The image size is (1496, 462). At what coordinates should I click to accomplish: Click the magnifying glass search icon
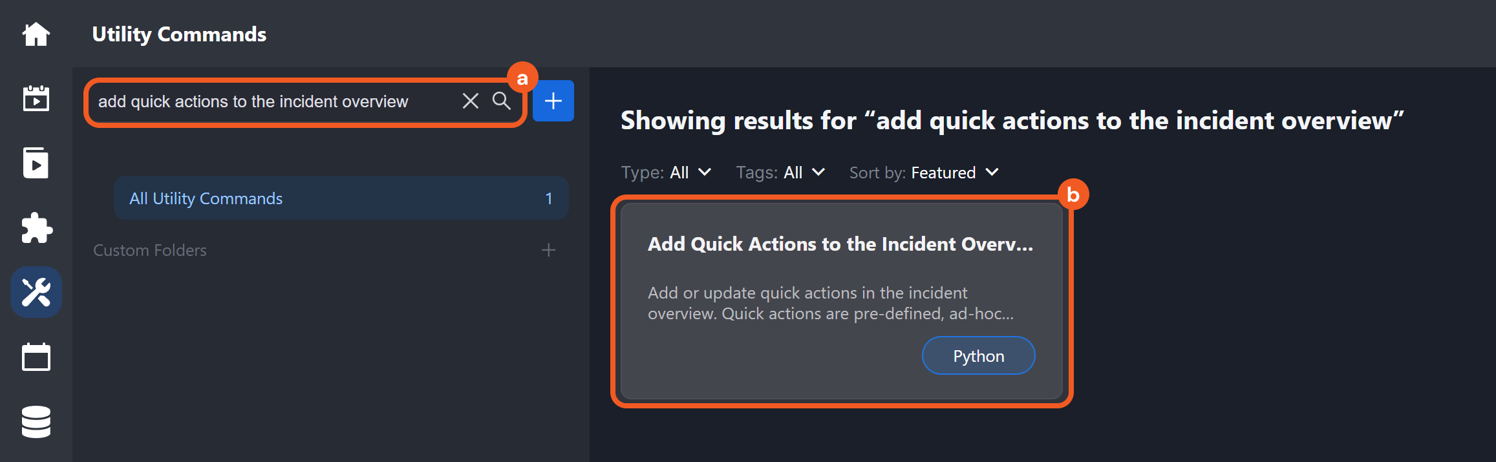[x=502, y=101]
